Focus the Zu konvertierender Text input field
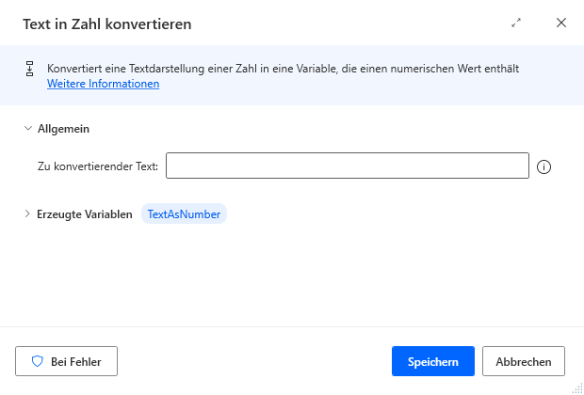The height and width of the screenshot is (395, 584). click(348, 166)
